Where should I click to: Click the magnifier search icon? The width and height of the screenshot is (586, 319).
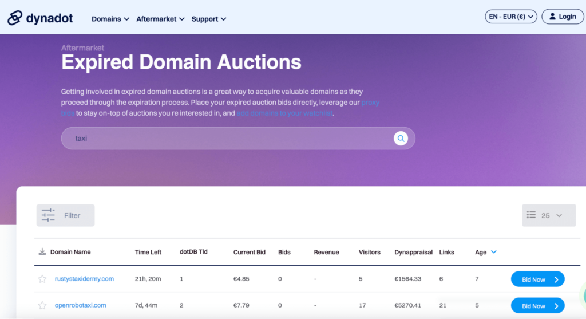click(401, 139)
